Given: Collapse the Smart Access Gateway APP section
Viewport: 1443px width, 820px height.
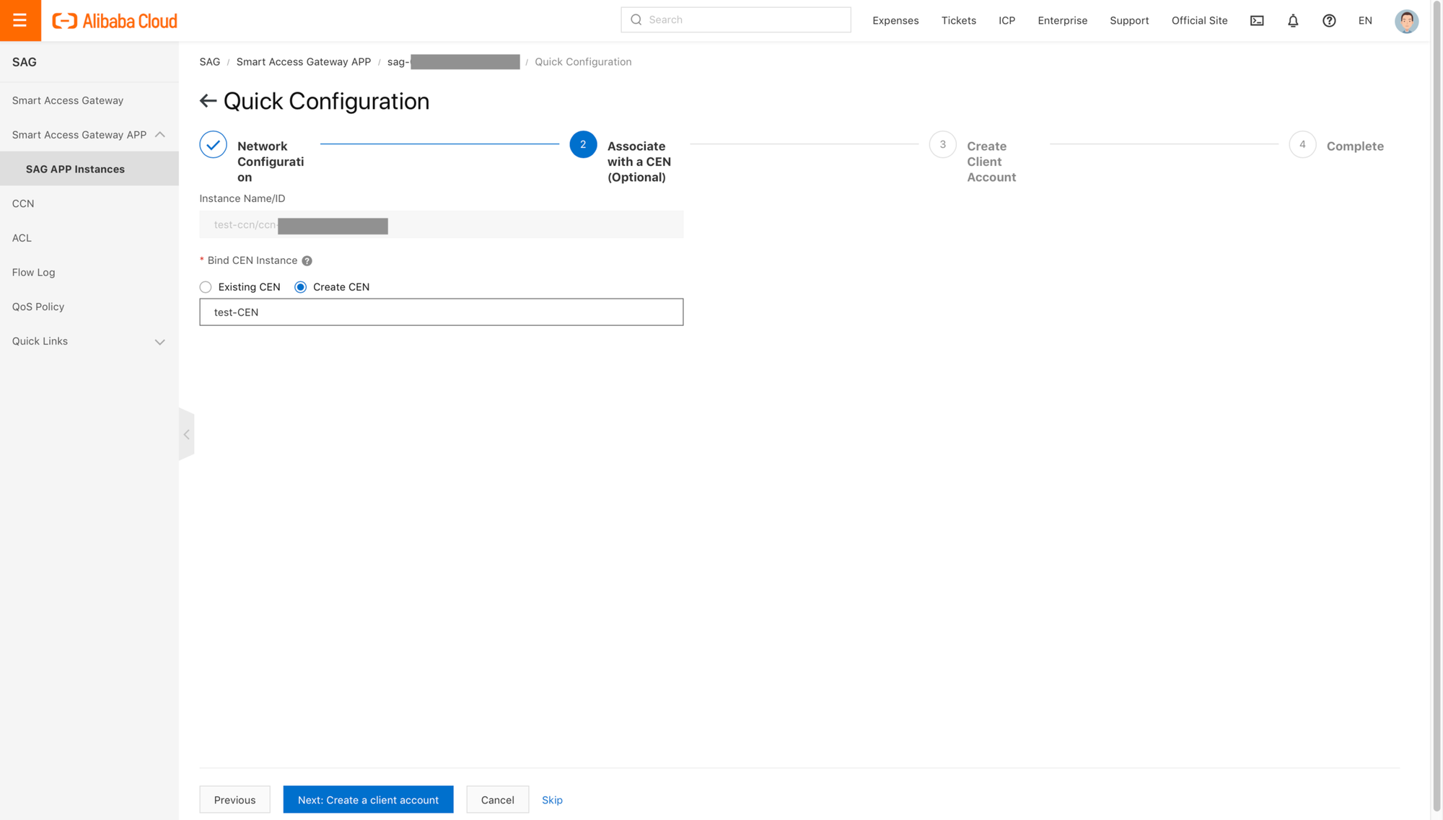Looking at the screenshot, I should pyautogui.click(x=160, y=135).
